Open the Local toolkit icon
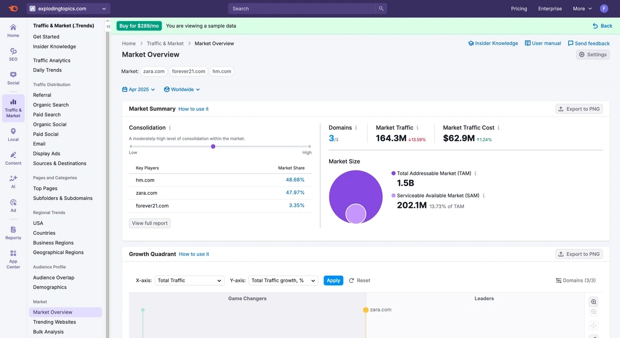The image size is (620, 338). coord(13,135)
